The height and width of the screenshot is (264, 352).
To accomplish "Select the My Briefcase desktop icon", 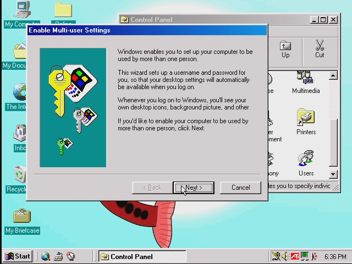I will [22, 222].
